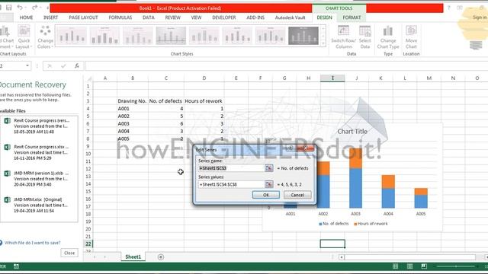
Task: Click the Series name input field
Action: click(231, 168)
